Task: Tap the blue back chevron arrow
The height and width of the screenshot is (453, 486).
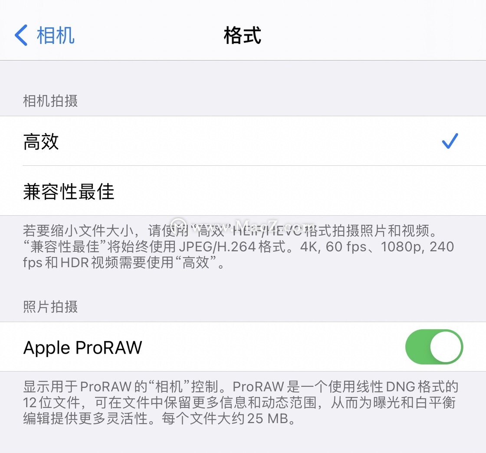Action: (21, 35)
